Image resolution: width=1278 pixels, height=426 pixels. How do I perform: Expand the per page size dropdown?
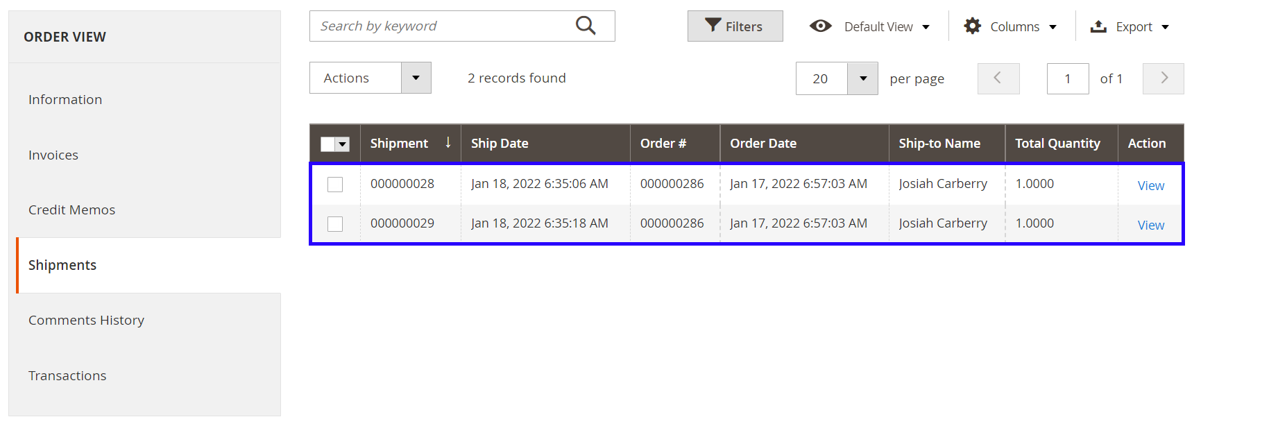click(x=862, y=78)
